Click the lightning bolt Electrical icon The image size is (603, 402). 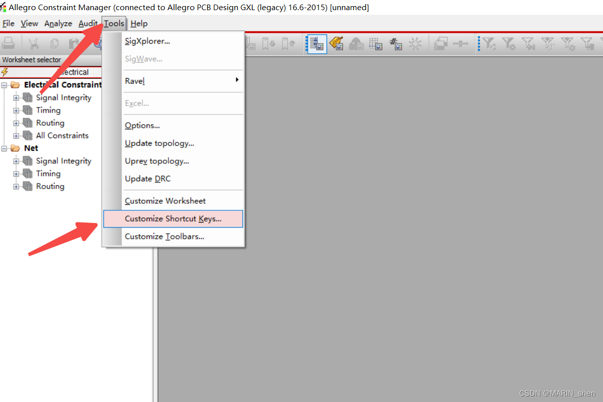tap(5, 72)
